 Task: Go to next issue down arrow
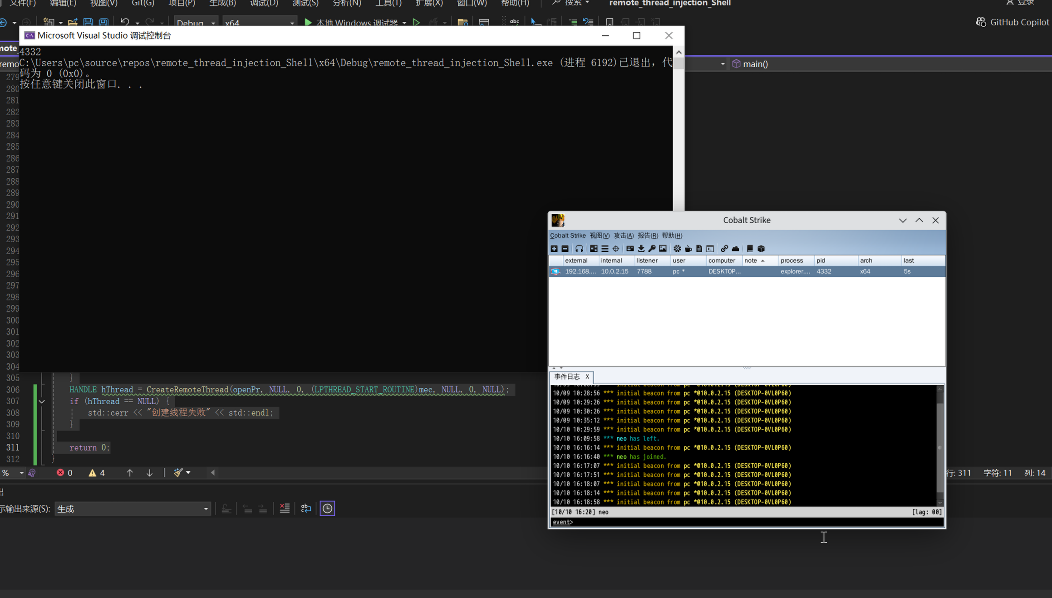pyautogui.click(x=149, y=473)
